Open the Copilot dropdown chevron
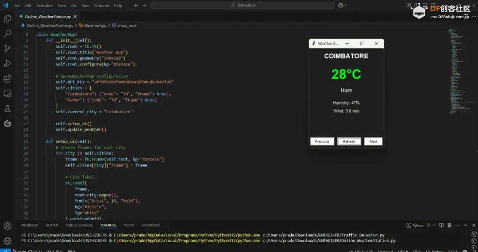This screenshot has height=252, width=478. (x=346, y=5)
